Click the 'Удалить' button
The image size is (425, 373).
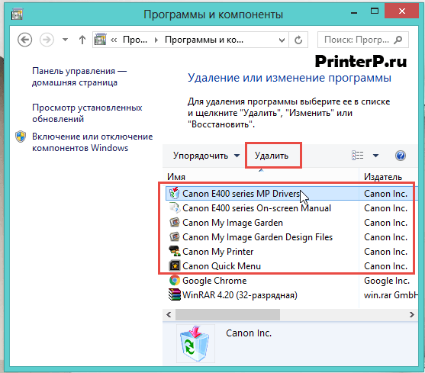[272, 156]
